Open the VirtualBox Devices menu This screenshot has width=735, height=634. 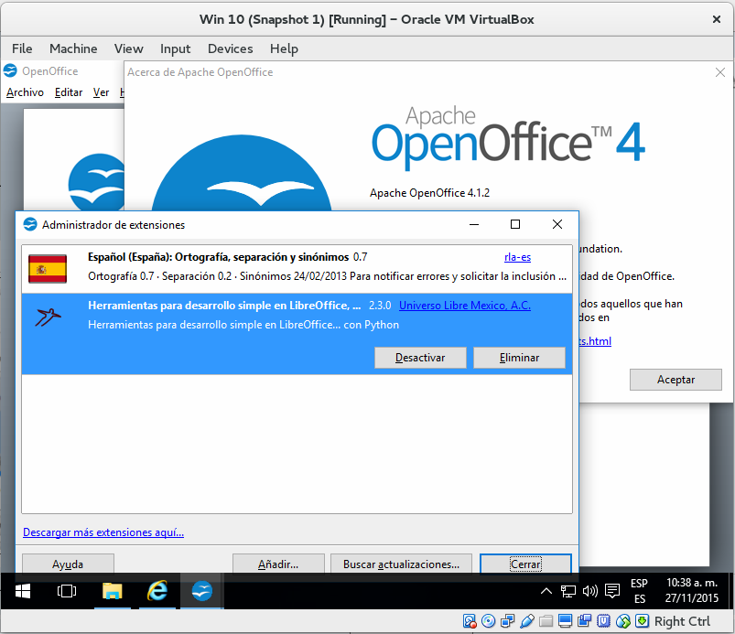click(230, 48)
